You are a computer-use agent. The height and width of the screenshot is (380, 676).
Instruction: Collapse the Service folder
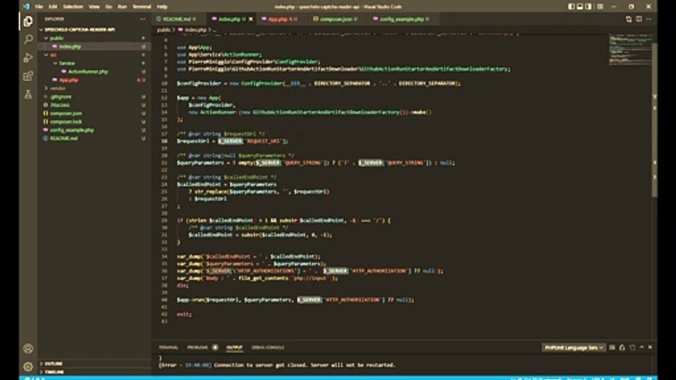coord(94,63)
